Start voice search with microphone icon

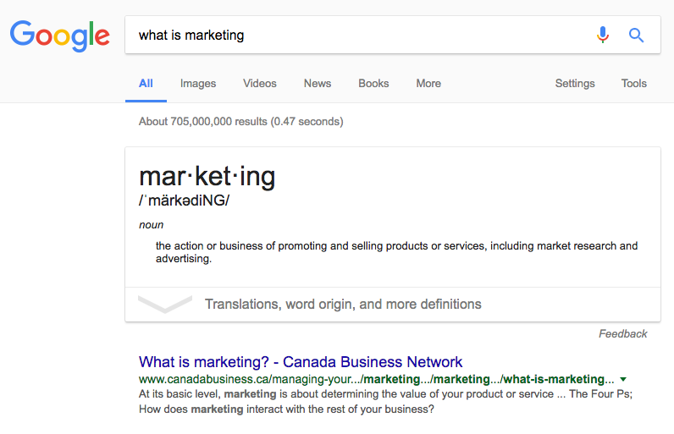click(603, 35)
